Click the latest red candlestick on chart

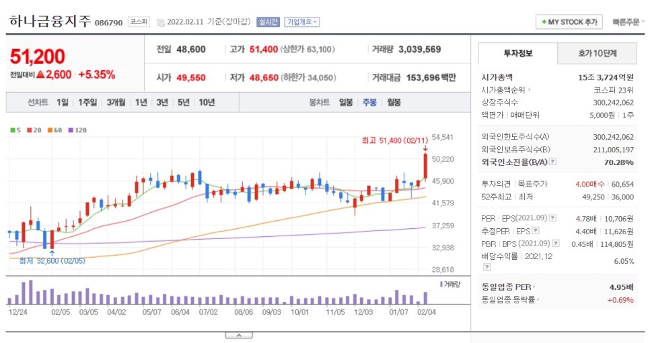[426, 166]
